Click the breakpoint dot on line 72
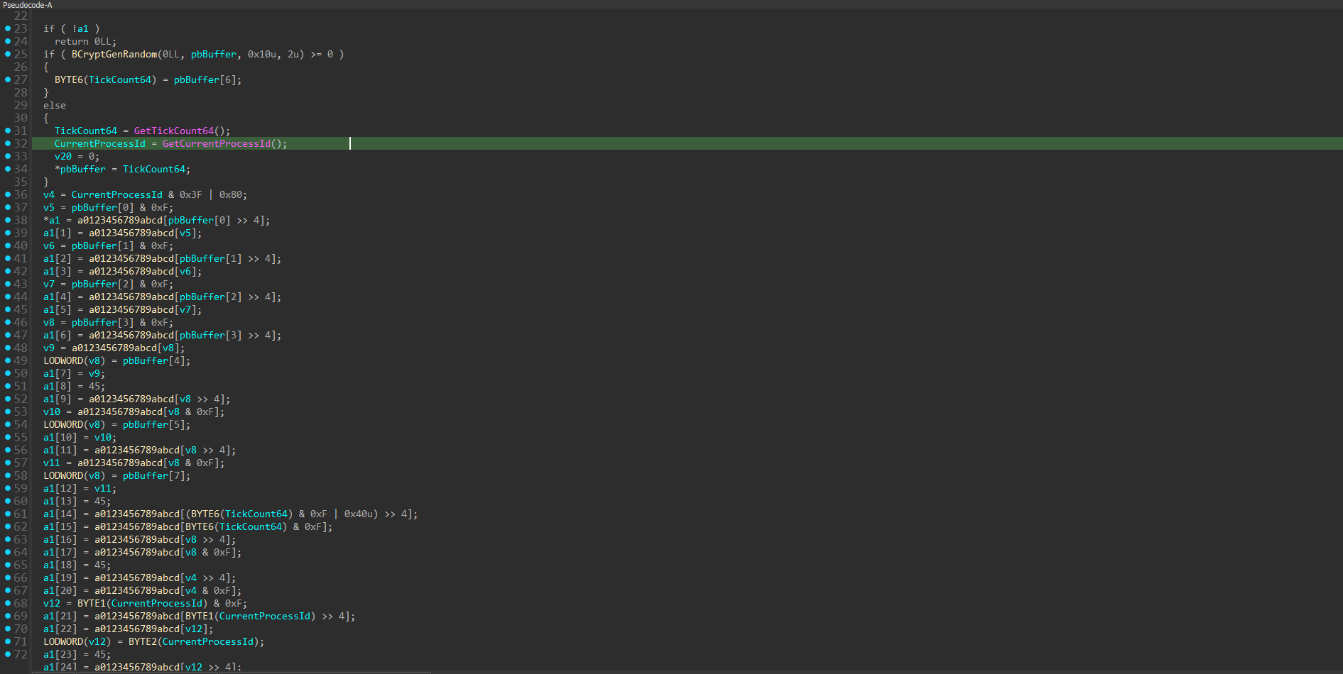 tap(8, 654)
